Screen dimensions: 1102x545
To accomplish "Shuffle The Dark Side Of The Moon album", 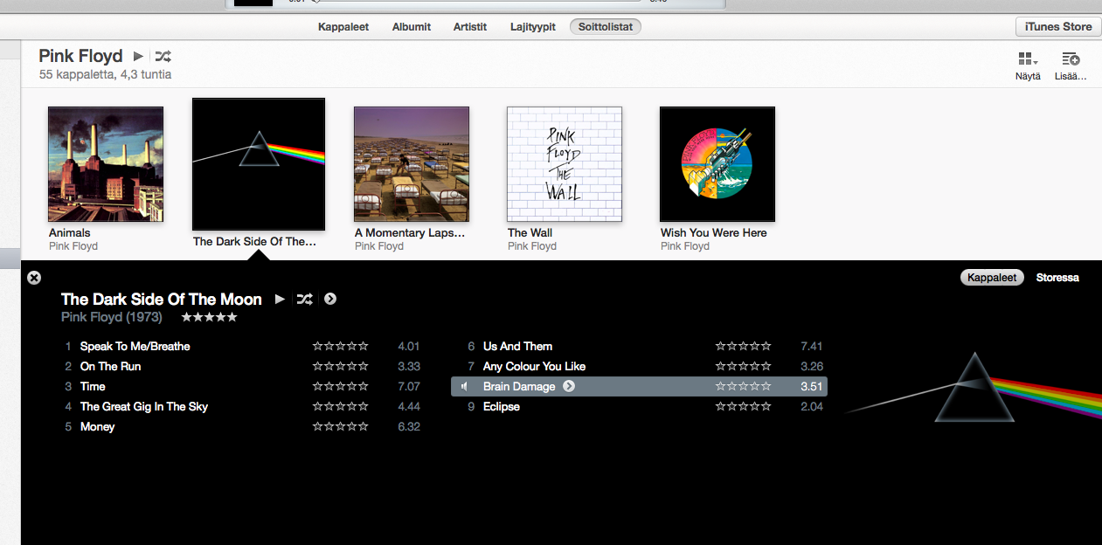I will pos(304,299).
